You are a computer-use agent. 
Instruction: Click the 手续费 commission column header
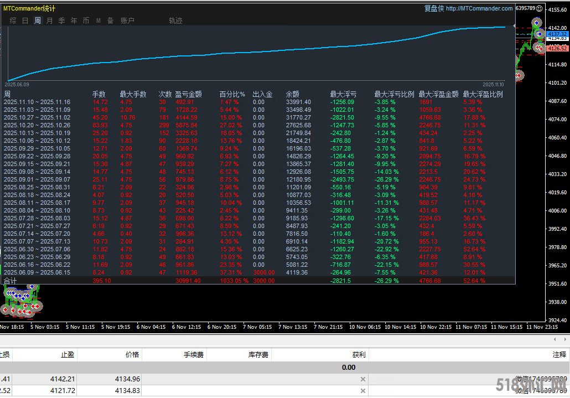pos(194,354)
